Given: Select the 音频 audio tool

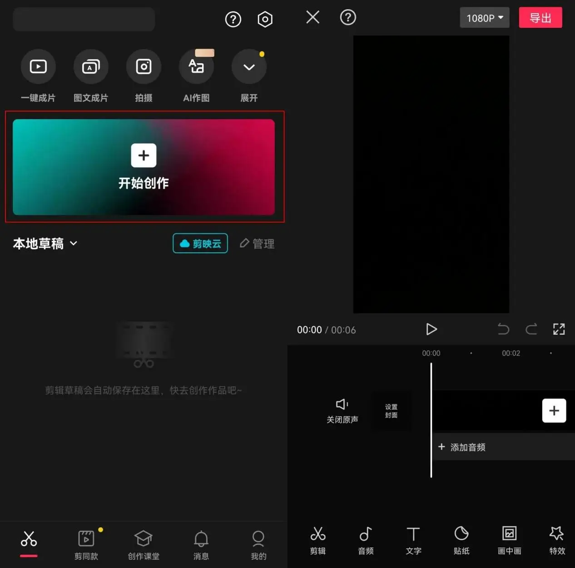Looking at the screenshot, I should [366, 540].
